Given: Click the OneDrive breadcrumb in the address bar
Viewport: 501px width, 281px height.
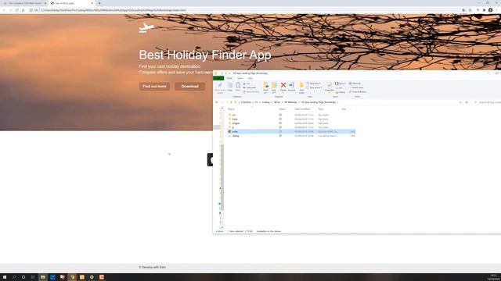Looking at the screenshot, I should (246, 102).
